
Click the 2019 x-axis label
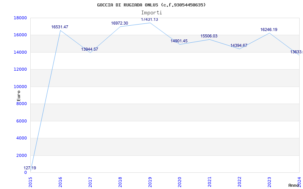tap(150, 182)
